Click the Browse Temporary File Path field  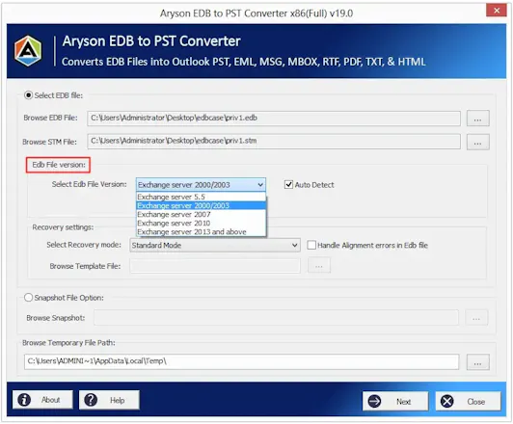click(241, 361)
